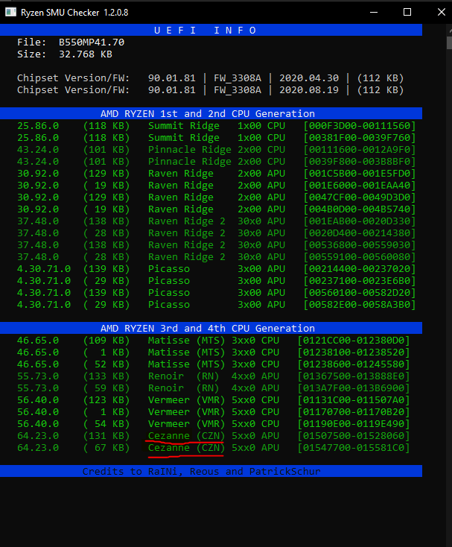Viewport: 452px width, 547px height.
Task: Click the size value '32.768 KB'
Action: [86, 54]
